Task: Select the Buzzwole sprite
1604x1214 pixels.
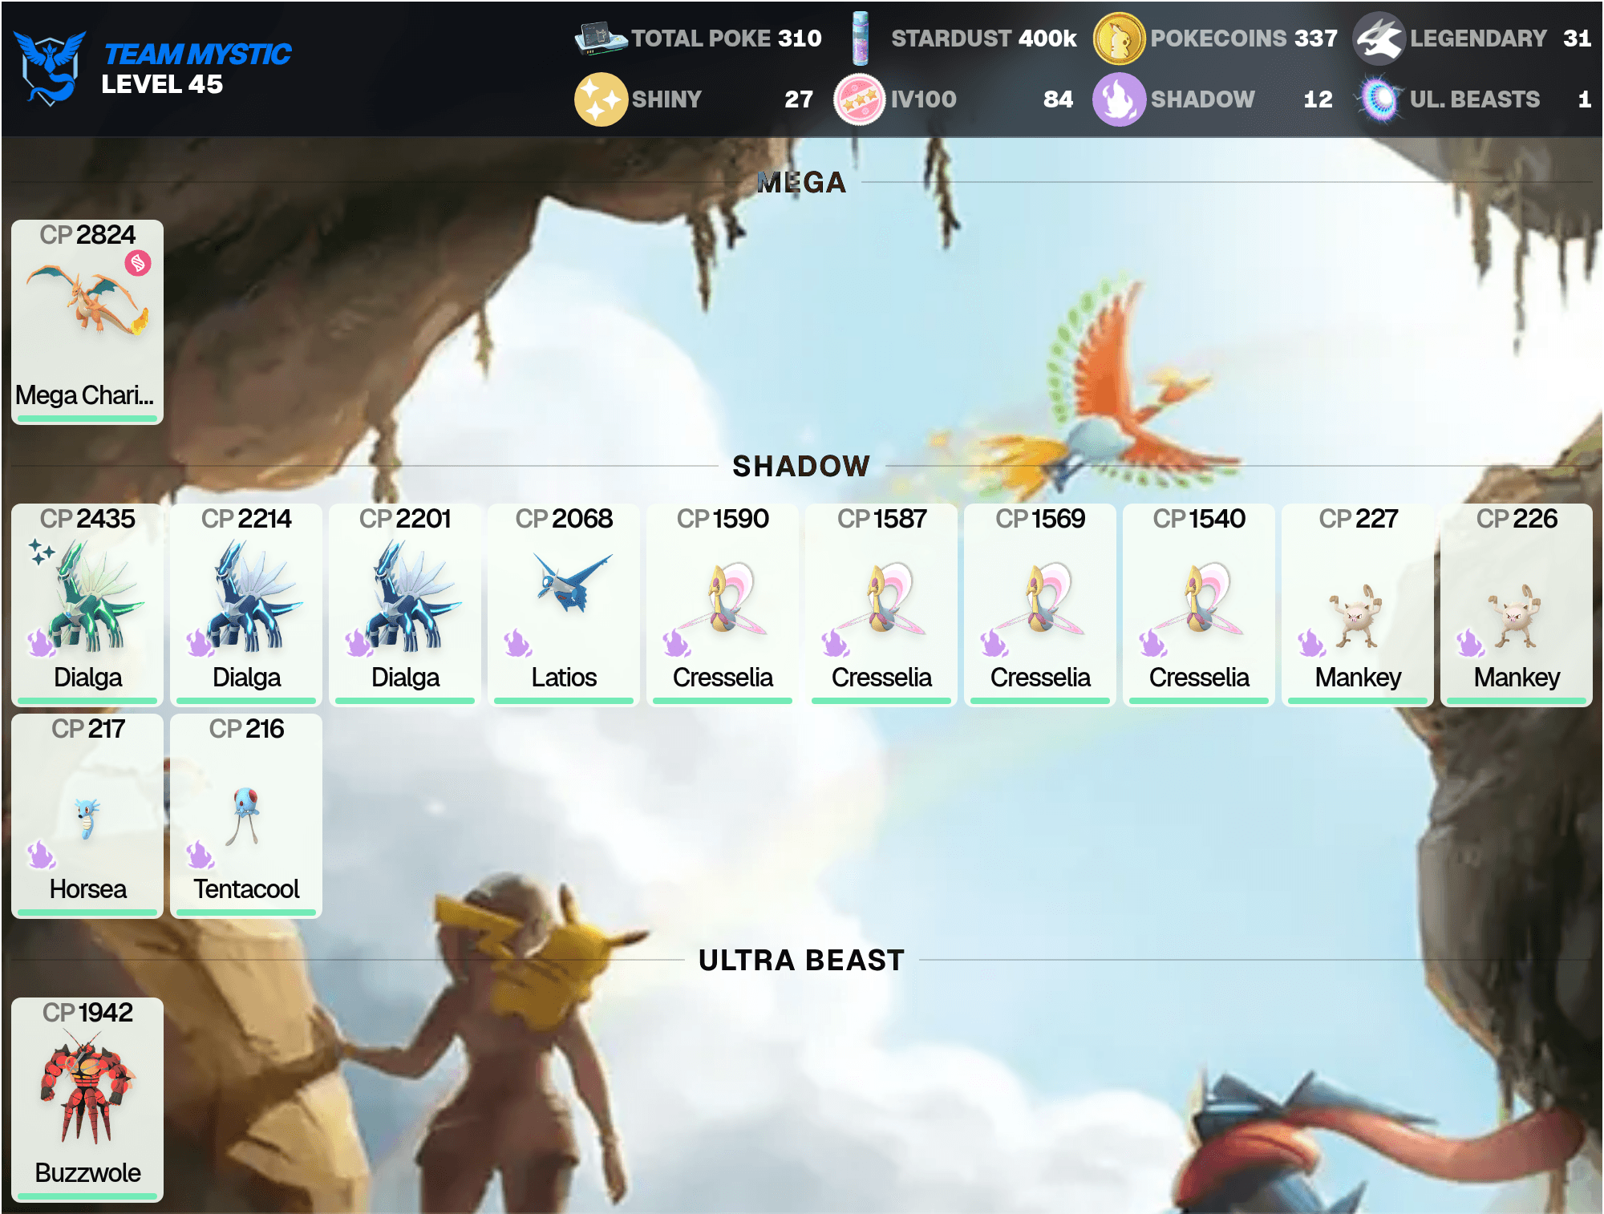Action: tap(87, 1087)
